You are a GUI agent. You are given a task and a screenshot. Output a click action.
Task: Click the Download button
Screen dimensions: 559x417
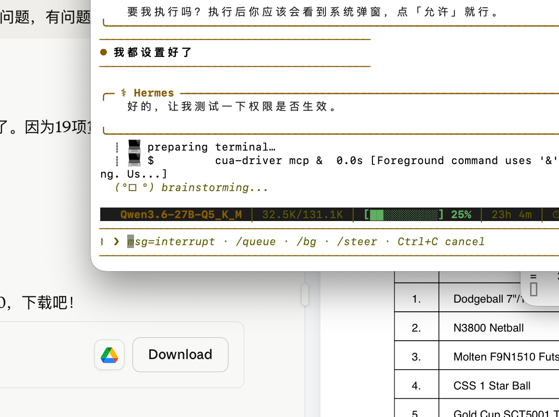tap(180, 355)
